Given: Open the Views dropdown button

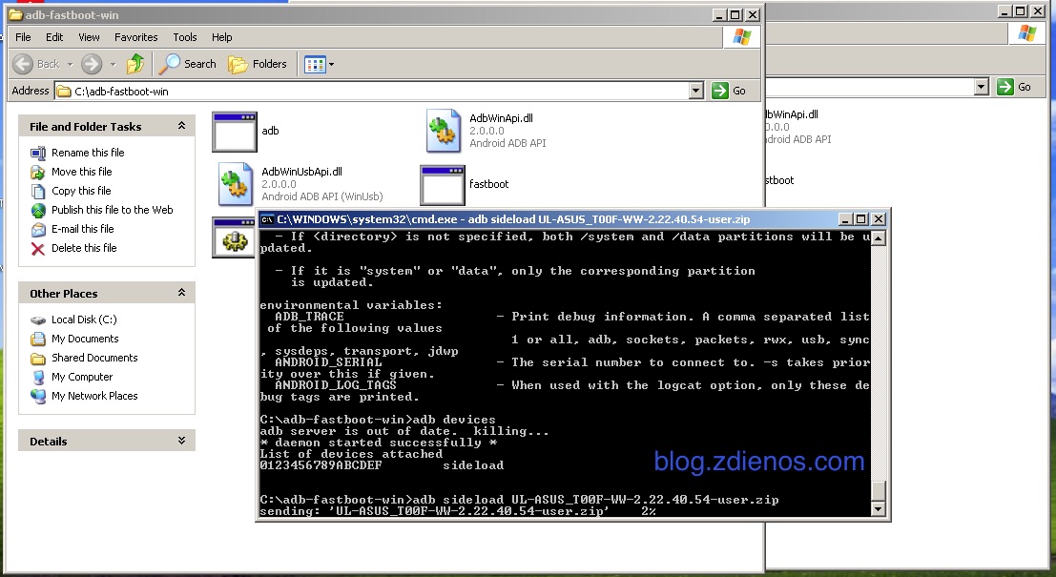Looking at the screenshot, I should [319, 64].
